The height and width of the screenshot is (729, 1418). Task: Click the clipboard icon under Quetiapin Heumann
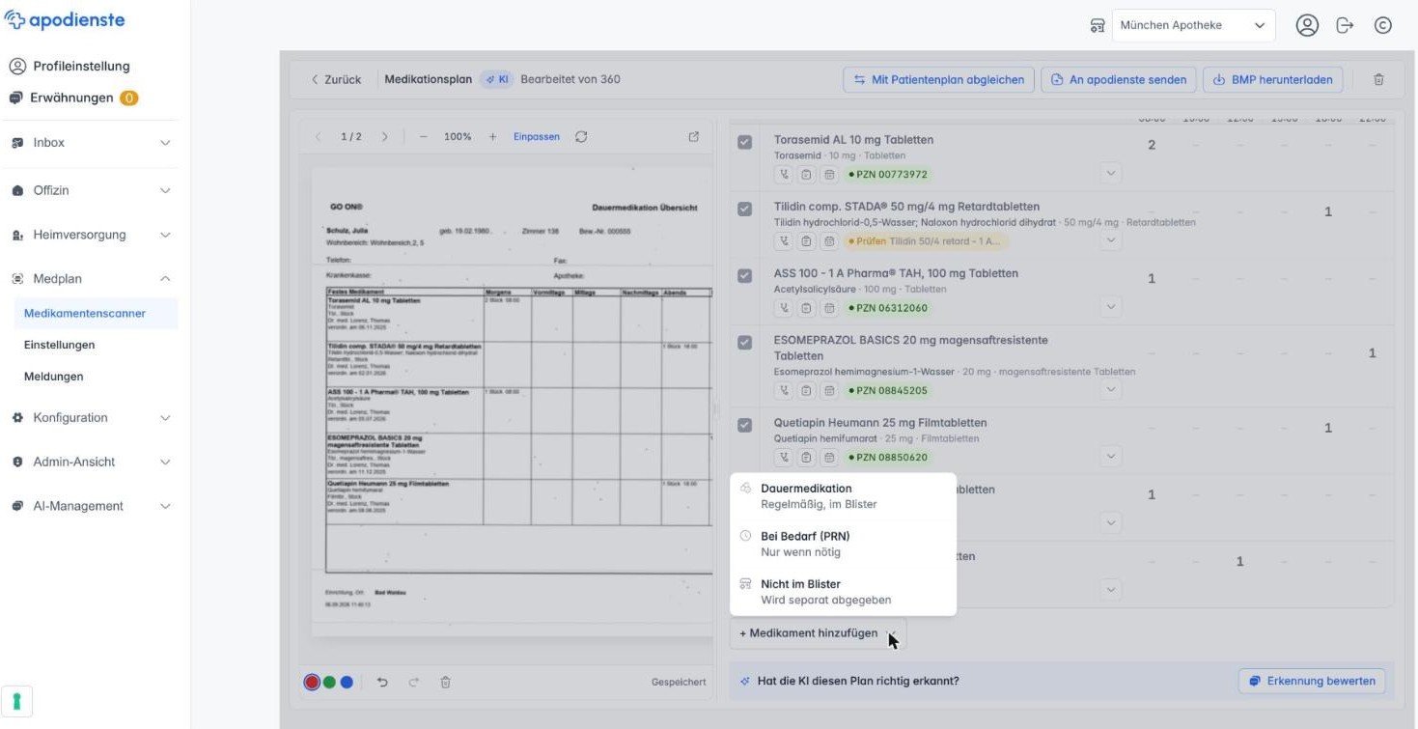806,457
